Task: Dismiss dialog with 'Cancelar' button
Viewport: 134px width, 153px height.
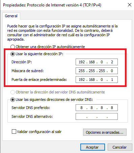Action: (120, 147)
